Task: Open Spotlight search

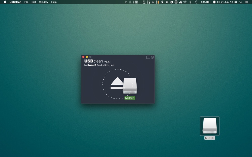Action: pyautogui.click(x=241, y=2)
